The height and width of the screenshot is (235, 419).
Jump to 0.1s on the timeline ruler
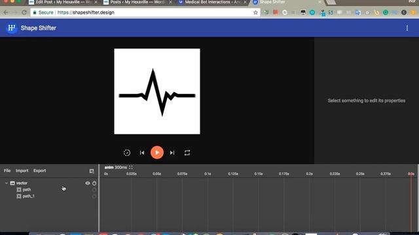tap(208, 174)
